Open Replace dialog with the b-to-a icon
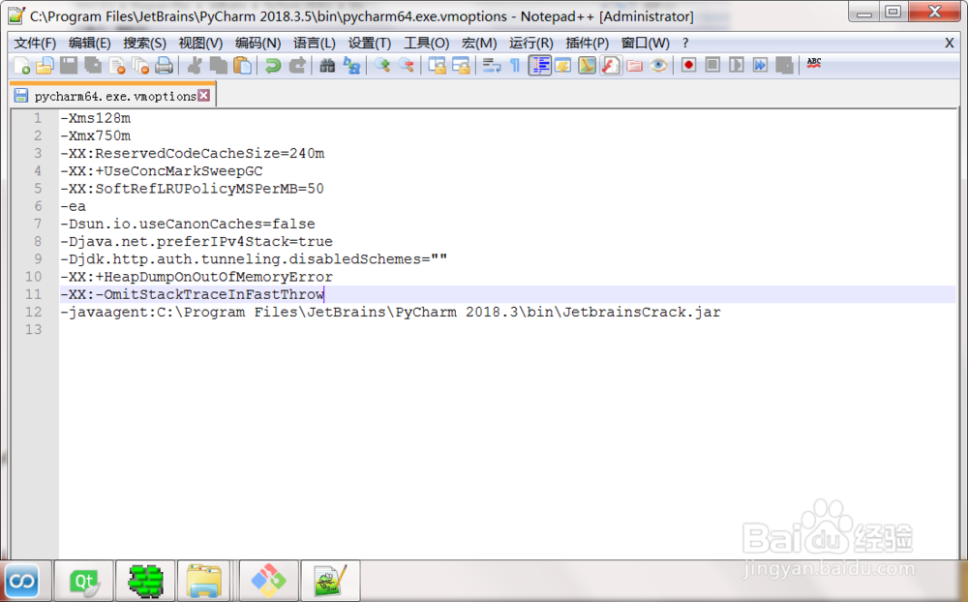This screenshot has height=602, width=968. click(x=352, y=65)
